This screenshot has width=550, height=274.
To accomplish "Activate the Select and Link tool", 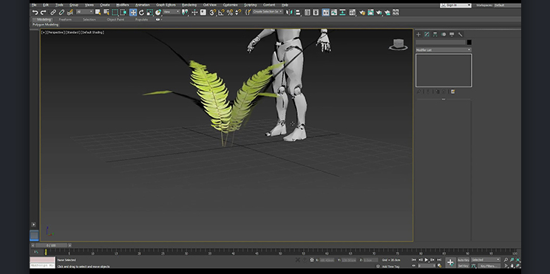I will pyautogui.click(x=53, y=13).
